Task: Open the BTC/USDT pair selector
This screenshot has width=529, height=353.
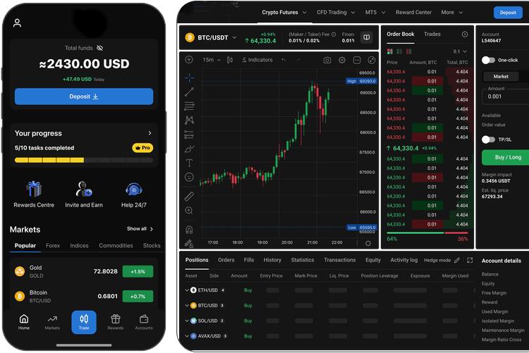Action: [x=212, y=37]
